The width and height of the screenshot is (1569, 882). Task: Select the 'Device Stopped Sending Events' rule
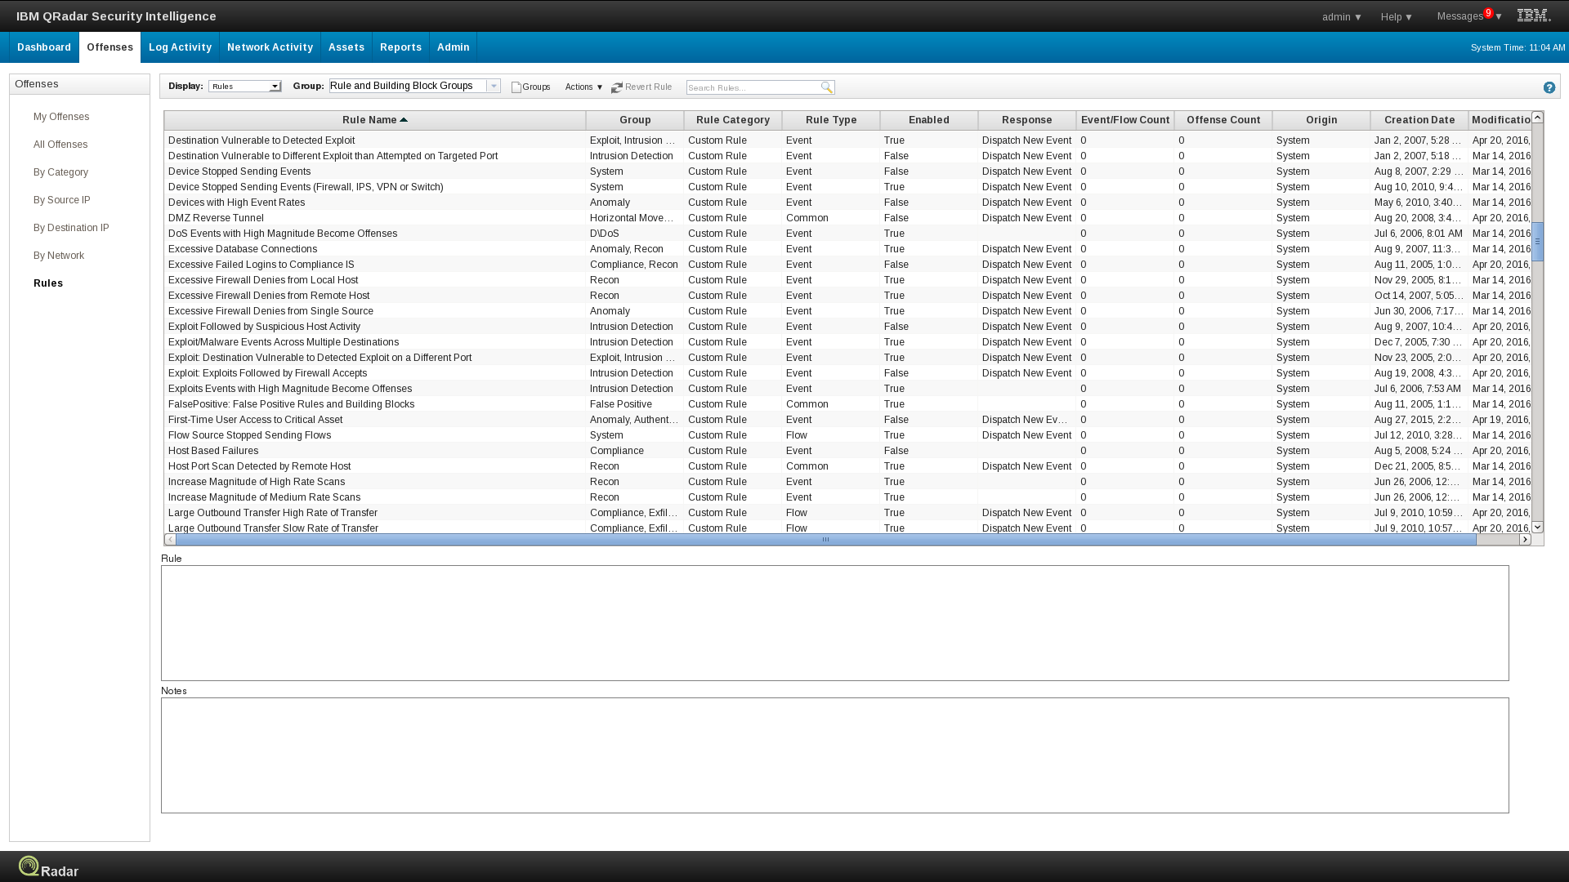tap(239, 171)
